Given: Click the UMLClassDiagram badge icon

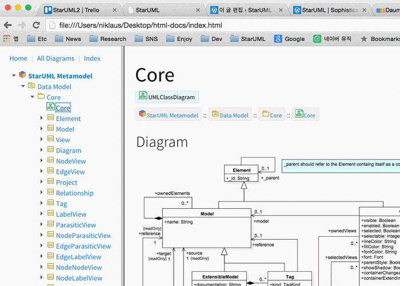Looking at the screenshot, I should click(143, 97).
